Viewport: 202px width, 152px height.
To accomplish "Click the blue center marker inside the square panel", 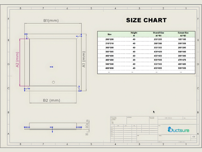I will (52, 67).
